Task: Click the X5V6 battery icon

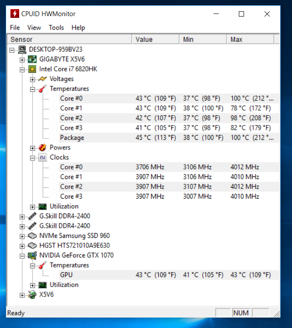Action: tap(32, 295)
